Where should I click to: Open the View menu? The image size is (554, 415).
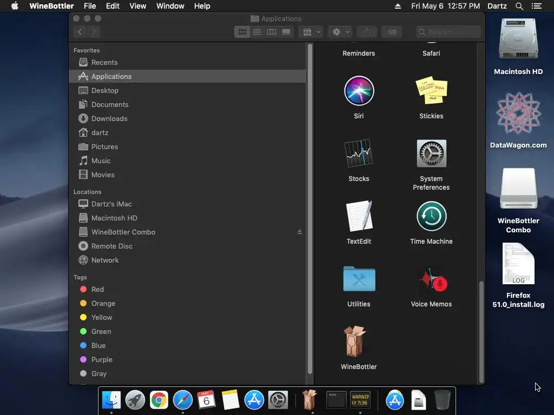pyautogui.click(x=138, y=6)
